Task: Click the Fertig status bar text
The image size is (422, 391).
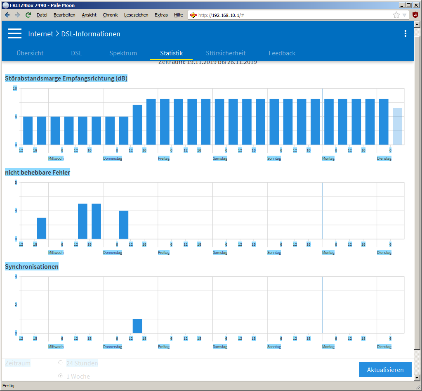Action: click(8, 386)
